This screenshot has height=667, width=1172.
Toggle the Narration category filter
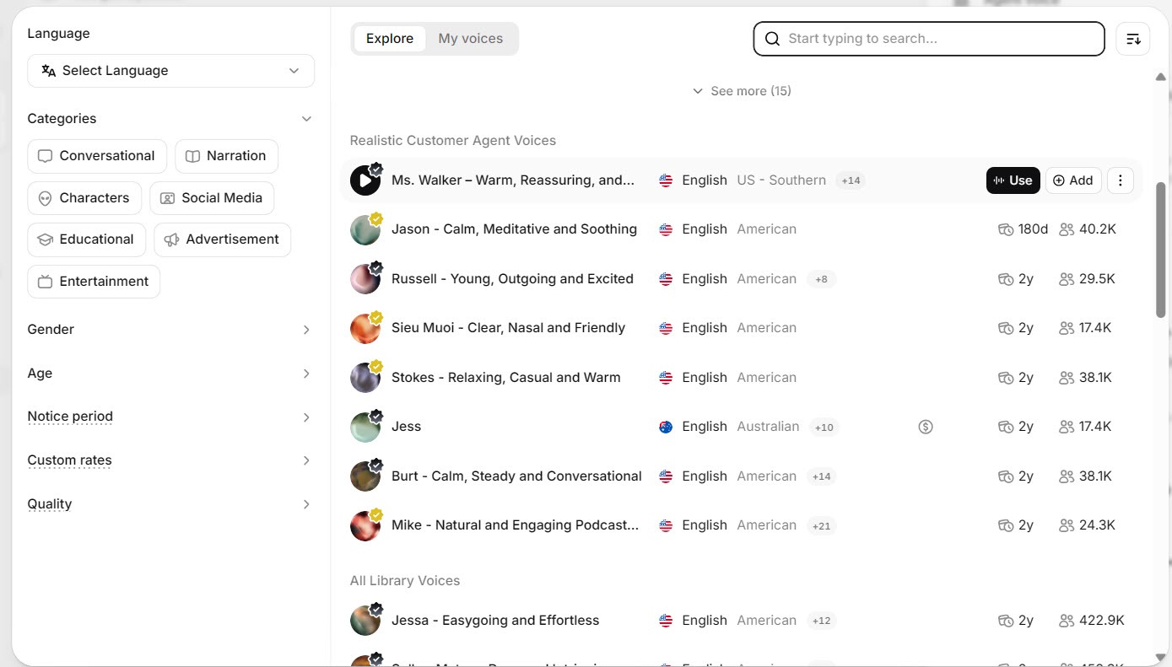pyautogui.click(x=226, y=156)
